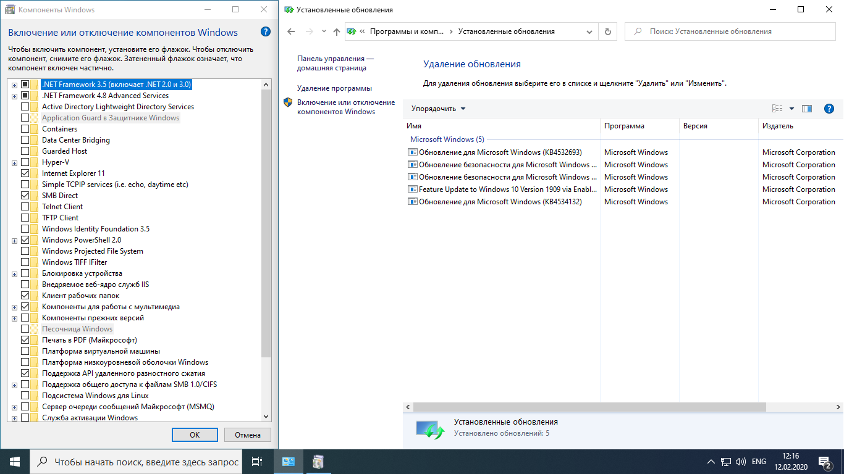Expand the Блокировка устройства node

point(14,273)
